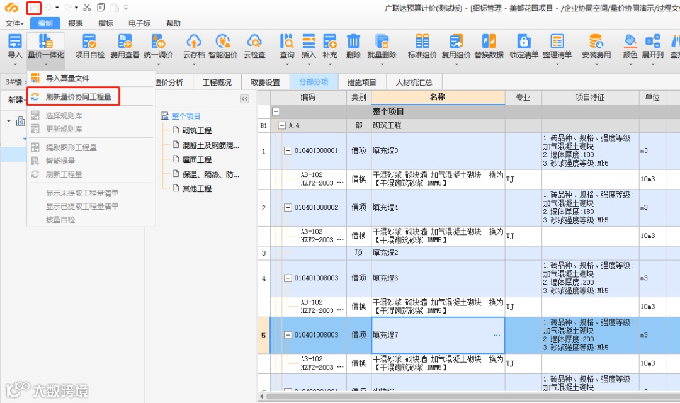
Task: Collapse the tree panel with the double-chevron button
Action: pyautogui.click(x=244, y=99)
